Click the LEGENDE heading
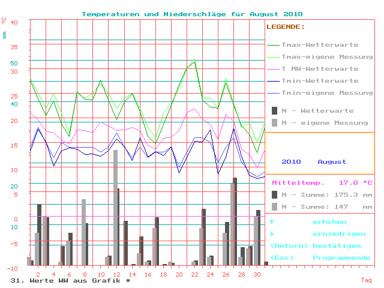This screenshot has width=384, height=288. 285,27
